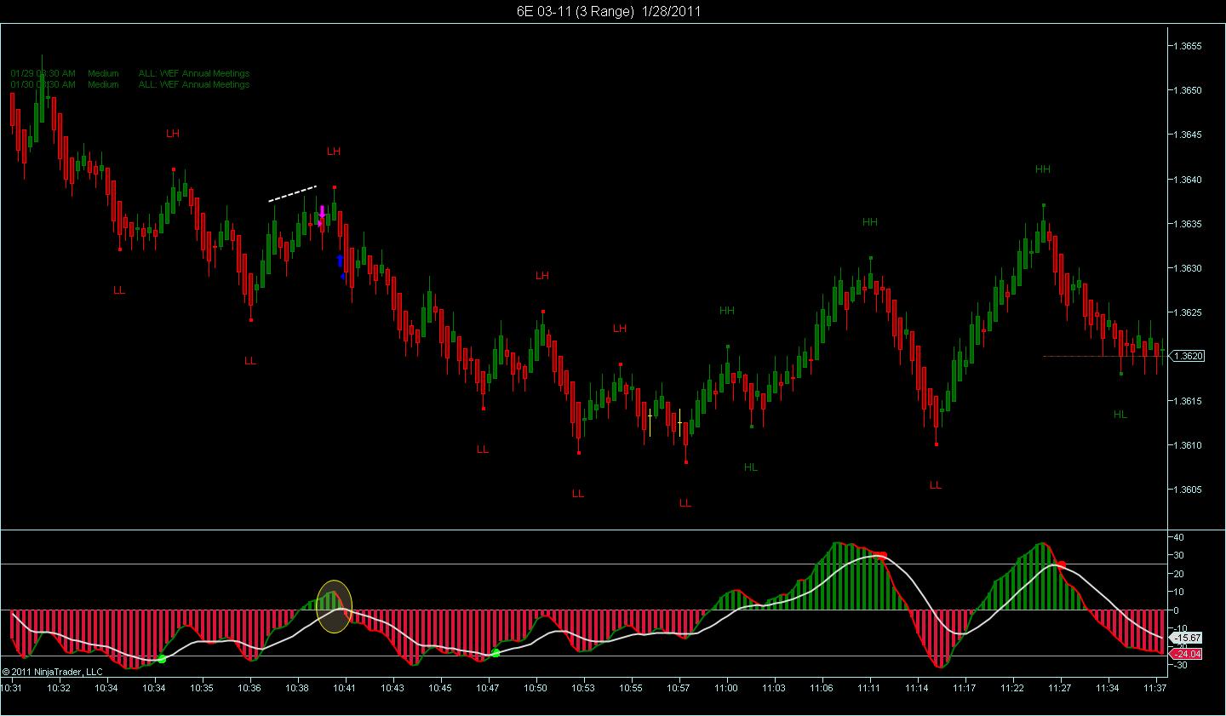This screenshot has height=716, width=1226.
Task: Select the 01/29 WEF Annual Meetings news row
Action: tap(130, 74)
